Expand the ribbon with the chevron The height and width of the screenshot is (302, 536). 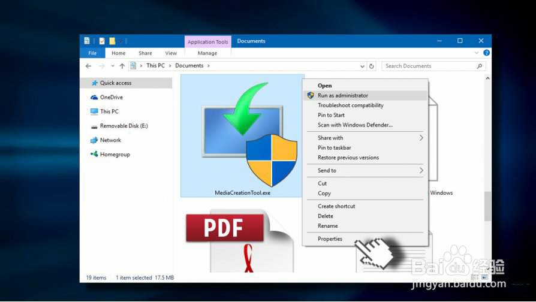477,53
